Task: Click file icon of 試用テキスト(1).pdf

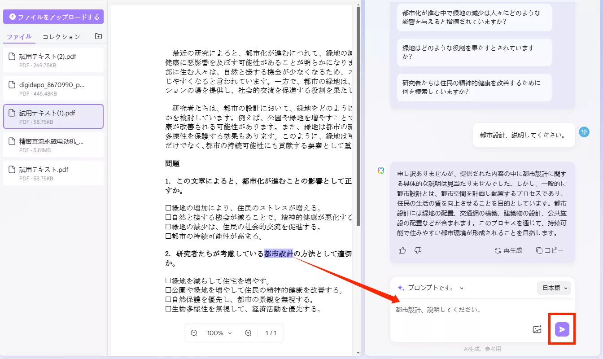Action: pyautogui.click(x=12, y=113)
